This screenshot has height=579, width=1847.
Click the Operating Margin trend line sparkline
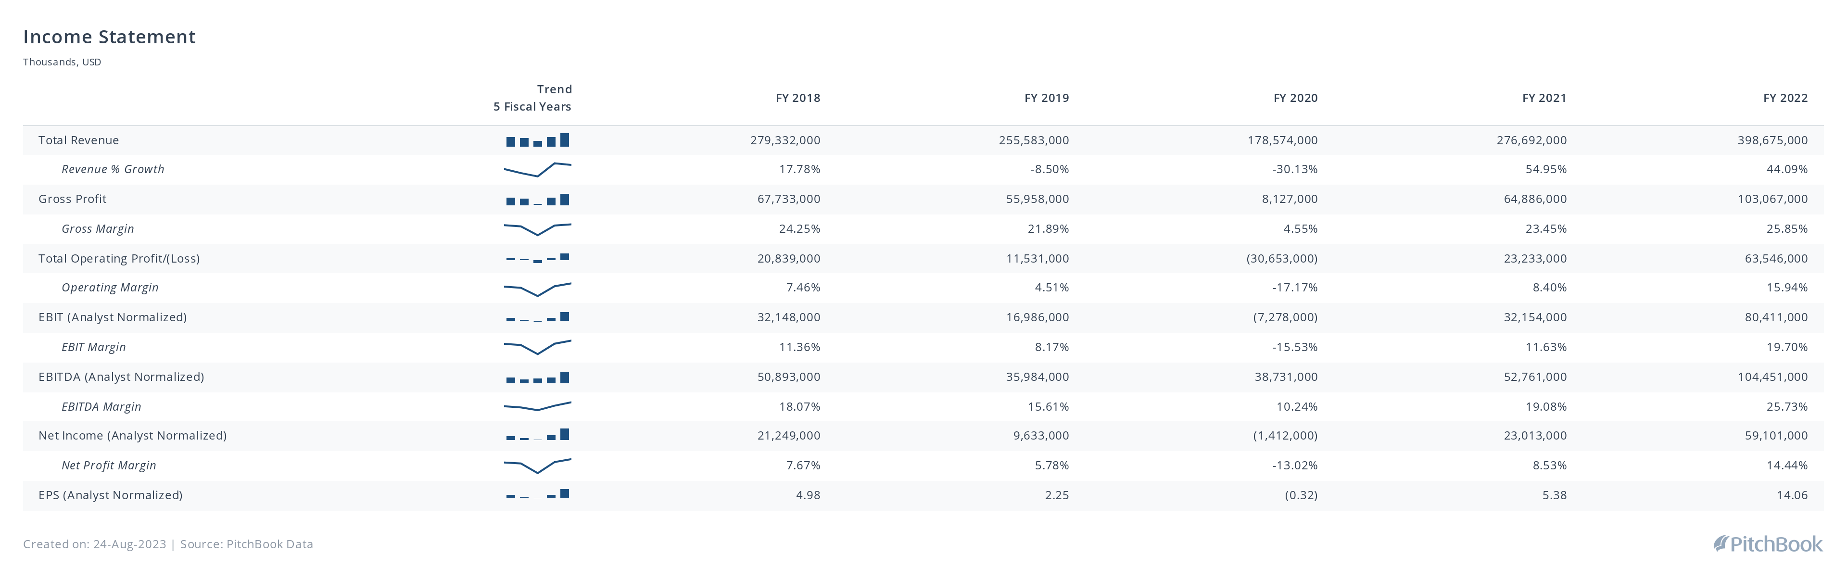click(x=538, y=289)
